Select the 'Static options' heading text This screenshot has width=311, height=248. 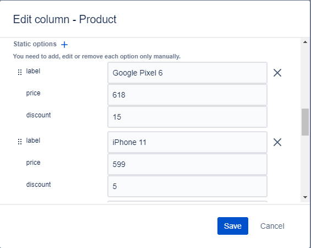pyautogui.click(x=35, y=44)
